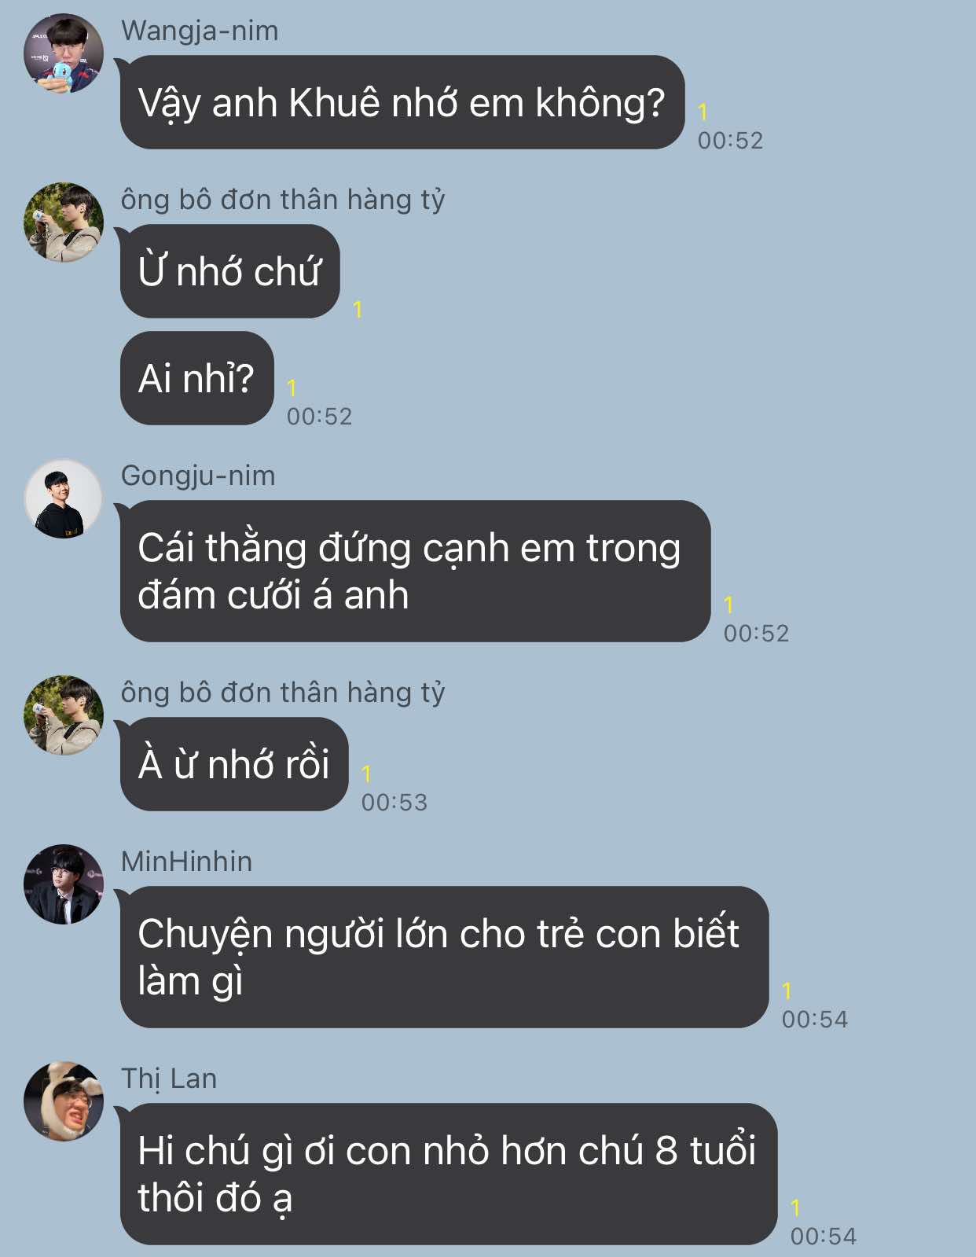Open Wangja-nim's profile avatar
Screen dimensions: 976x1257
[x=64, y=53]
